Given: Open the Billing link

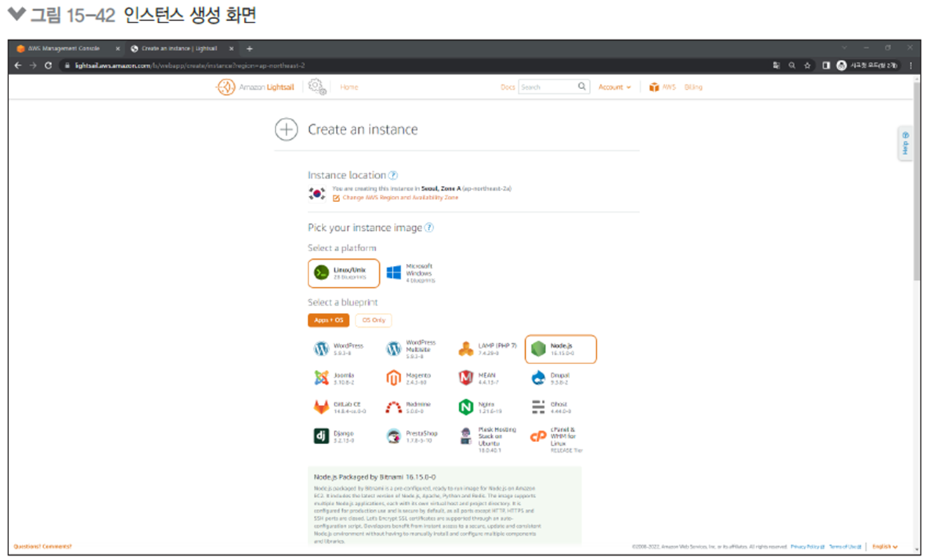Looking at the screenshot, I should (x=693, y=87).
